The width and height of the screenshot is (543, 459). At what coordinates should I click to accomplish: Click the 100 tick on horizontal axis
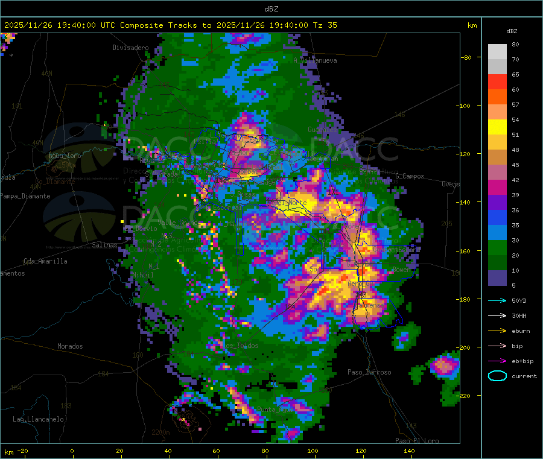tap(313, 451)
